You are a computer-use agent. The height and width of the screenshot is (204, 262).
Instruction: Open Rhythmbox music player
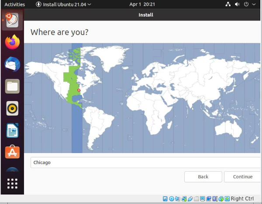tap(12, 108)
